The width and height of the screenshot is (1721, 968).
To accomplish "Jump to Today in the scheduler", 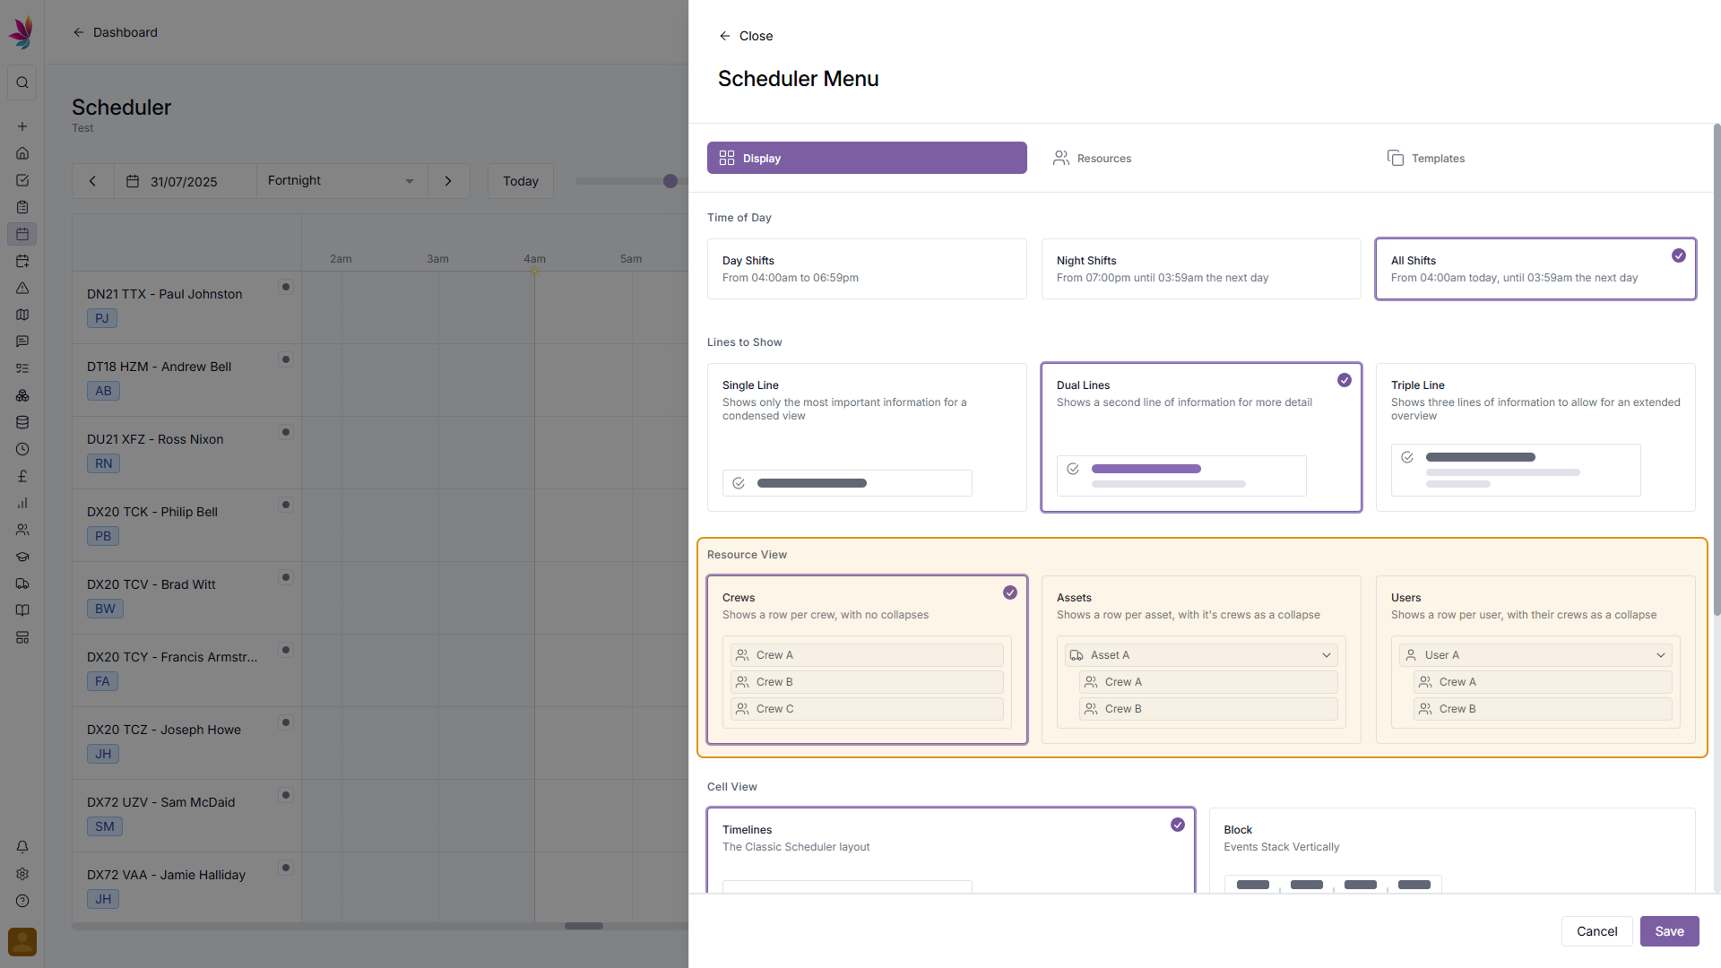I will [521, 181].
